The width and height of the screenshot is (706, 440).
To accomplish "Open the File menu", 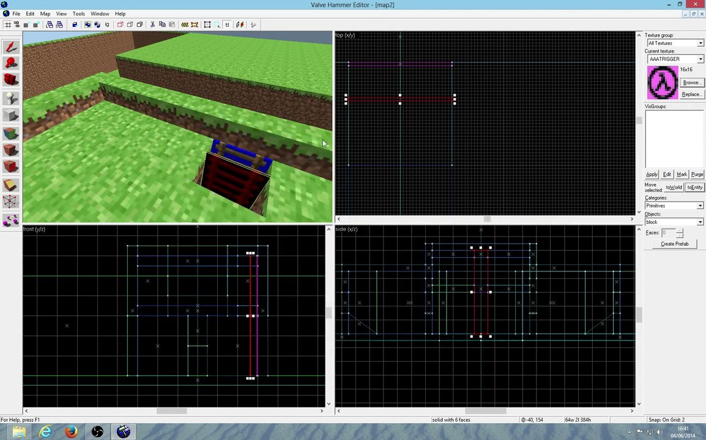I will (16, 13).
